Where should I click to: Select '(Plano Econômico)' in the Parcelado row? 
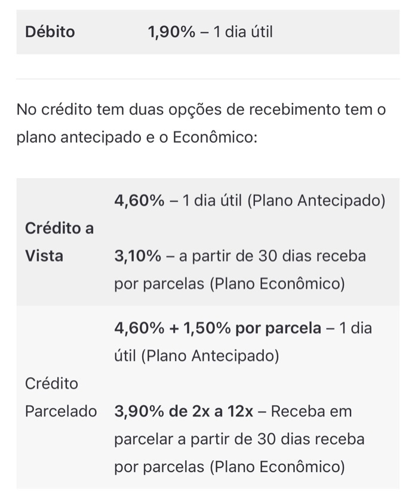coord(277,467)
